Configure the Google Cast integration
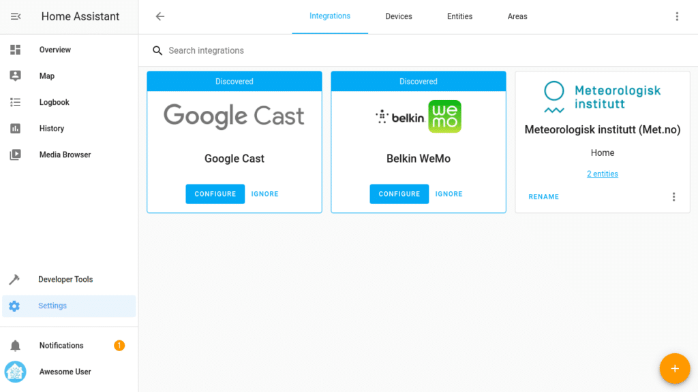Screen dimensions: 698x392 point(215,193)
